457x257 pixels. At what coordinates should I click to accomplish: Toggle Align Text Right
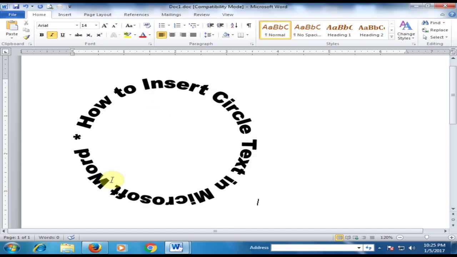tap(183, 35)
